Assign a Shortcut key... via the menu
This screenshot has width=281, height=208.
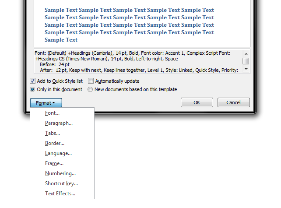point(61,183)
